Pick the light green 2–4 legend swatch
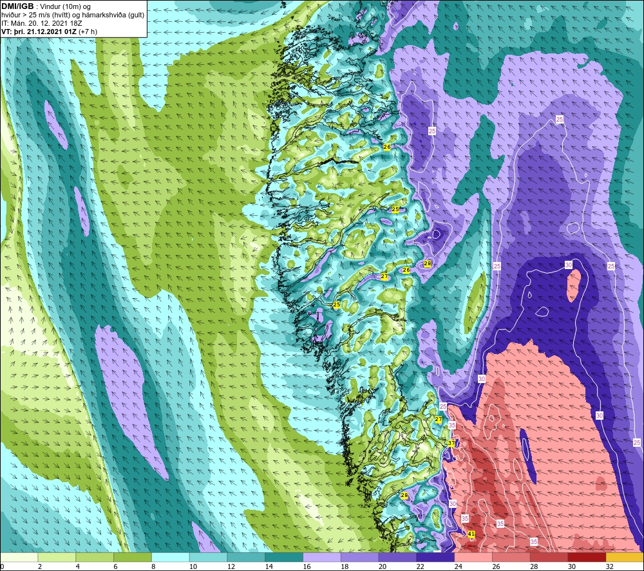The image size is (644, 571). pos(57,557)
